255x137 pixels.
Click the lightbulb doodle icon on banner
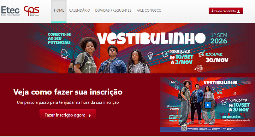click(x=150, y=56)
